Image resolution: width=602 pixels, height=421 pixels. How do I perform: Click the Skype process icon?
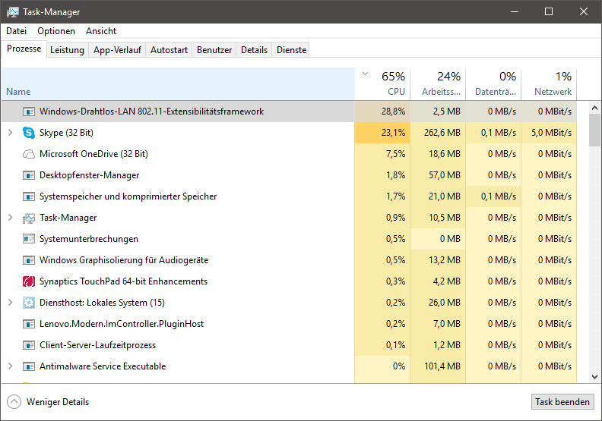[29, 133]
